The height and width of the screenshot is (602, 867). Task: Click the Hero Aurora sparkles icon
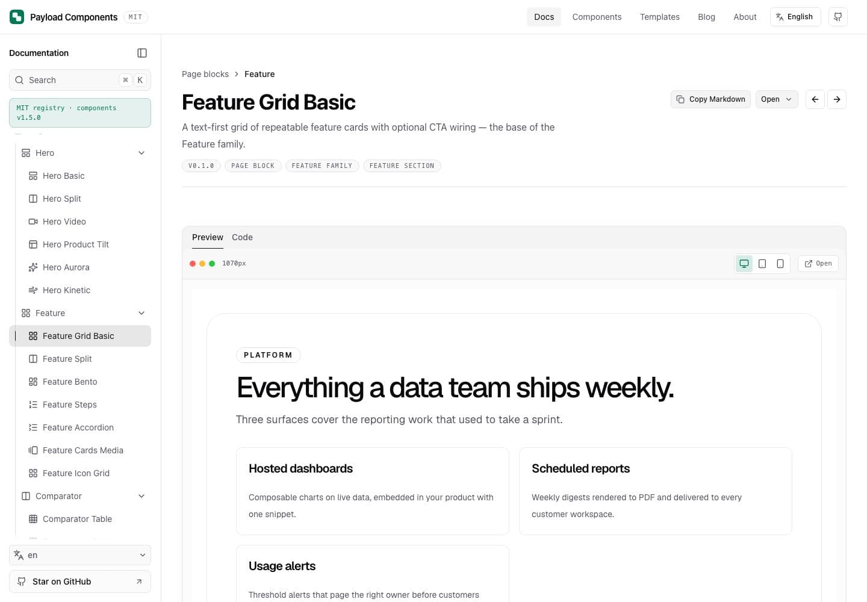click(x=33, y=267)
